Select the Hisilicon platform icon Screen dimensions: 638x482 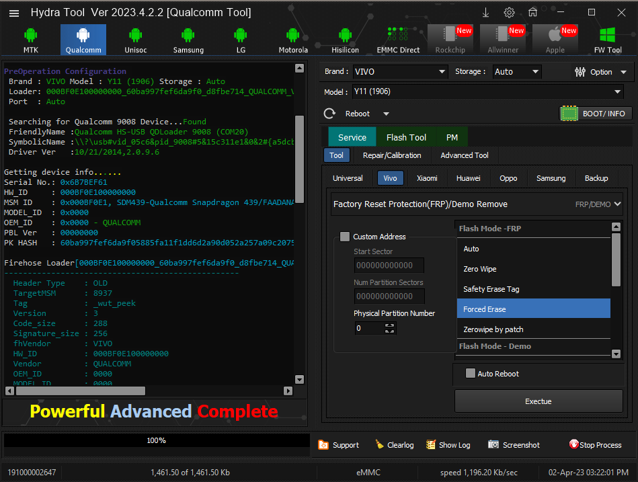345,40
